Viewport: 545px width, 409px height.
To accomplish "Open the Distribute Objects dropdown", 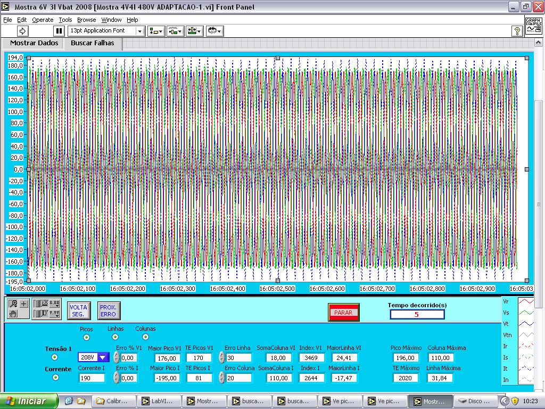I will (175, 31).
